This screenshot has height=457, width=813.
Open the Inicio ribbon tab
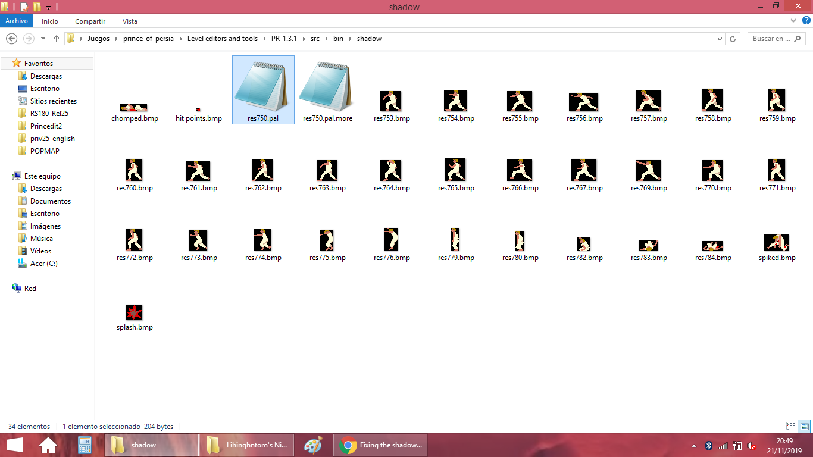(x=50, y=21)
